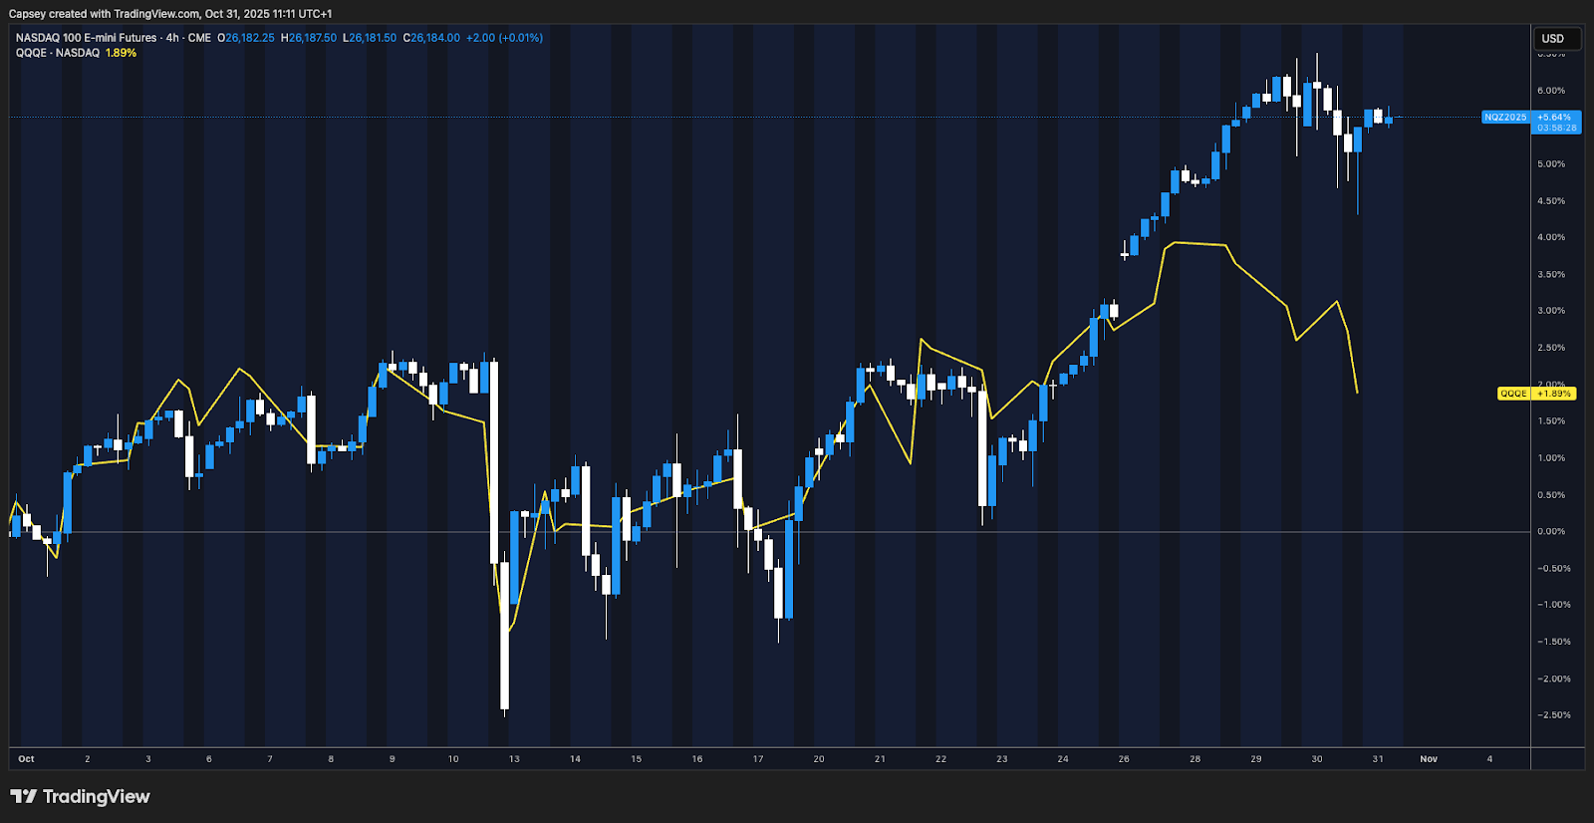Click the change value +2.00 (+0.01%)
Viewport: 1594px width, 823px height.
[504, 38]
